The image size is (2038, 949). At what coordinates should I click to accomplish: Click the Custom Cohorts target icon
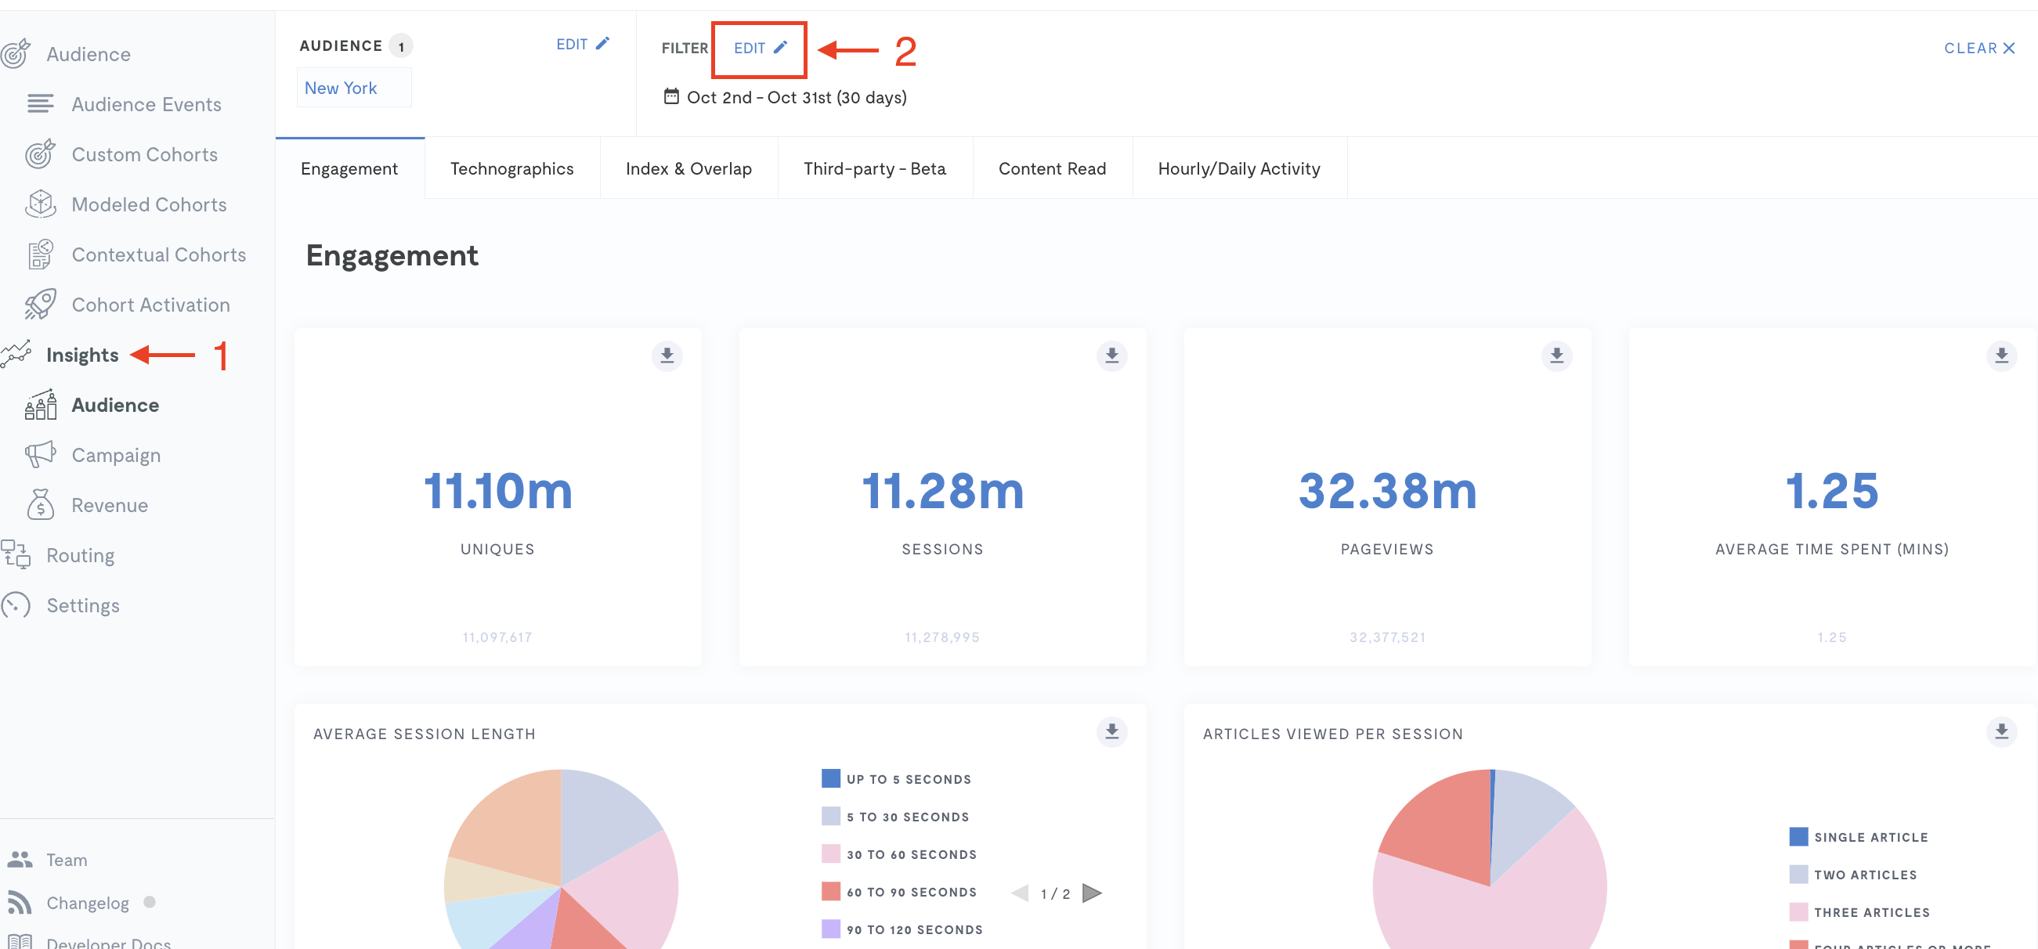tap(41, 154)
